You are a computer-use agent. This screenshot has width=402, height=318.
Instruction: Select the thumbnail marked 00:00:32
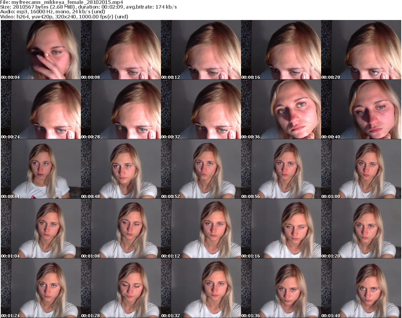coord(201,109)
